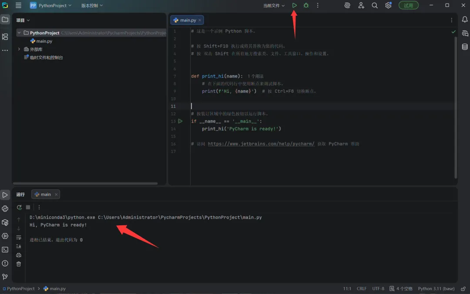Open Run tool window icon in left sidebar
This screenshot has height=294, width=470.
click(x=5, y=195)
